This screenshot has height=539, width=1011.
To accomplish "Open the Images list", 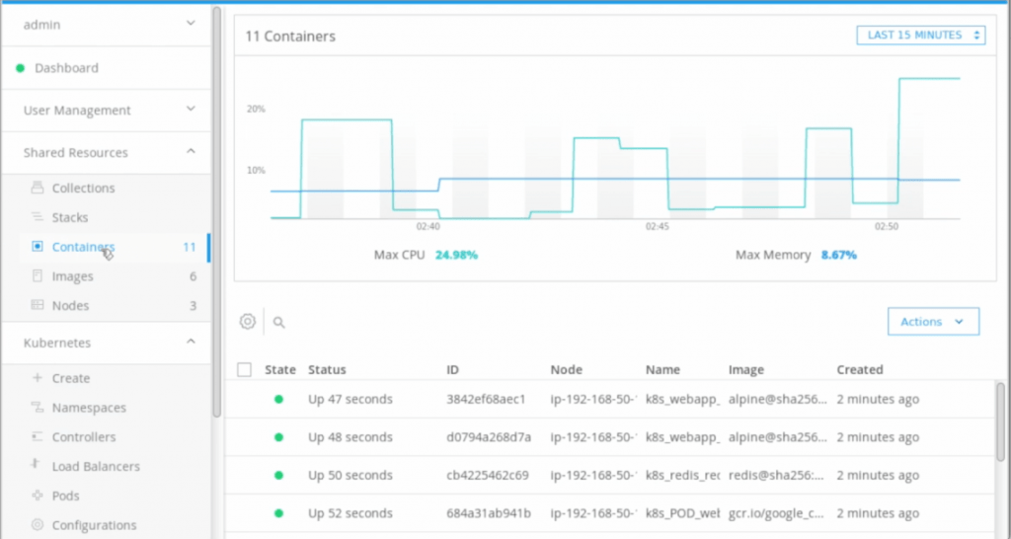I will point(72,276).
